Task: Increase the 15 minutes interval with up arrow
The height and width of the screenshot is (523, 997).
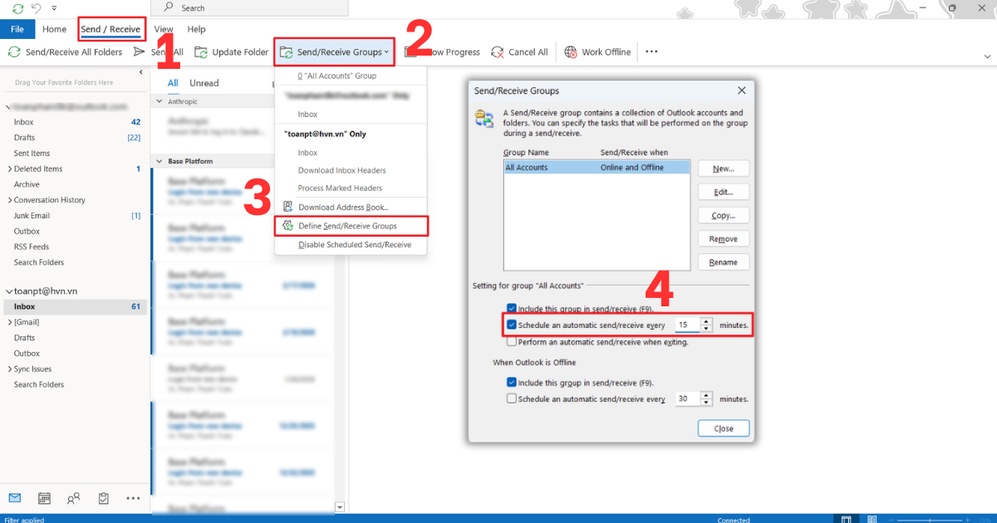Action: 706,322
